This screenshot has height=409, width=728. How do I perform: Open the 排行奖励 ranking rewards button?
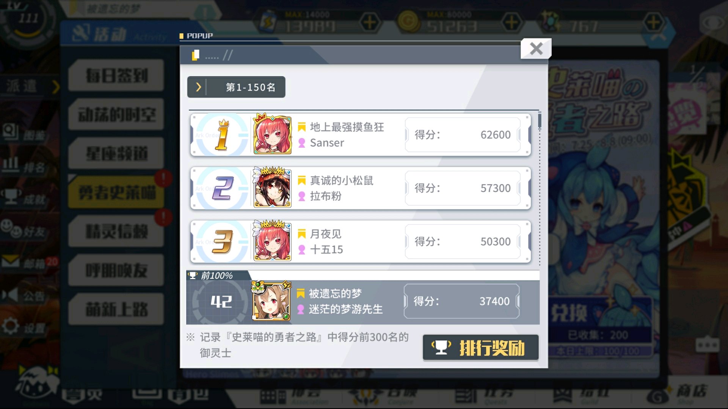(x=480, y=348)
